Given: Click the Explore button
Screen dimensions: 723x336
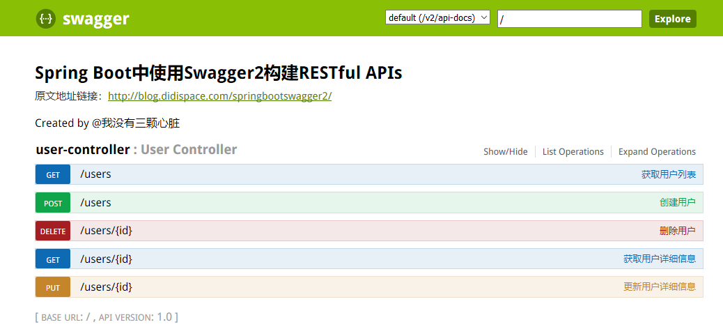Looking at the screenshot, I should (x=673, y=19).
